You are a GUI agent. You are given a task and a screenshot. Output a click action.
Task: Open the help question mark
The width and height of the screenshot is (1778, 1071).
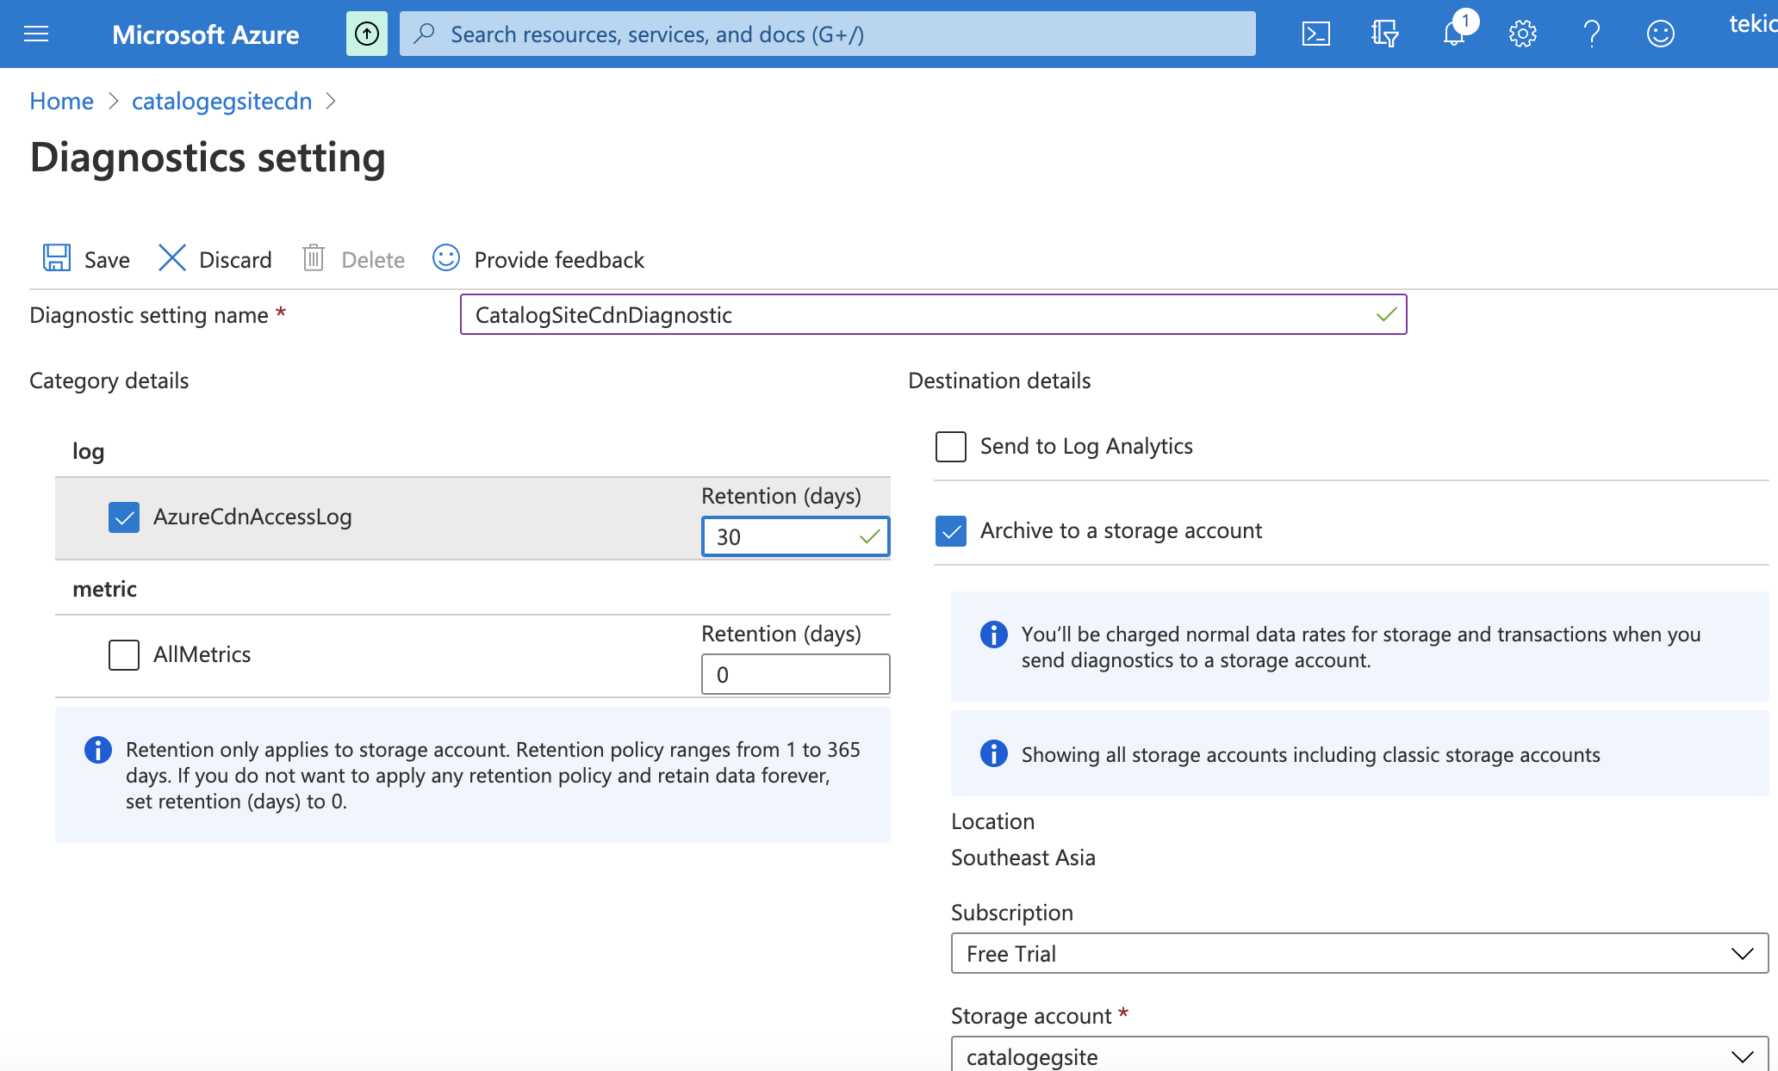click(1591, 34)
